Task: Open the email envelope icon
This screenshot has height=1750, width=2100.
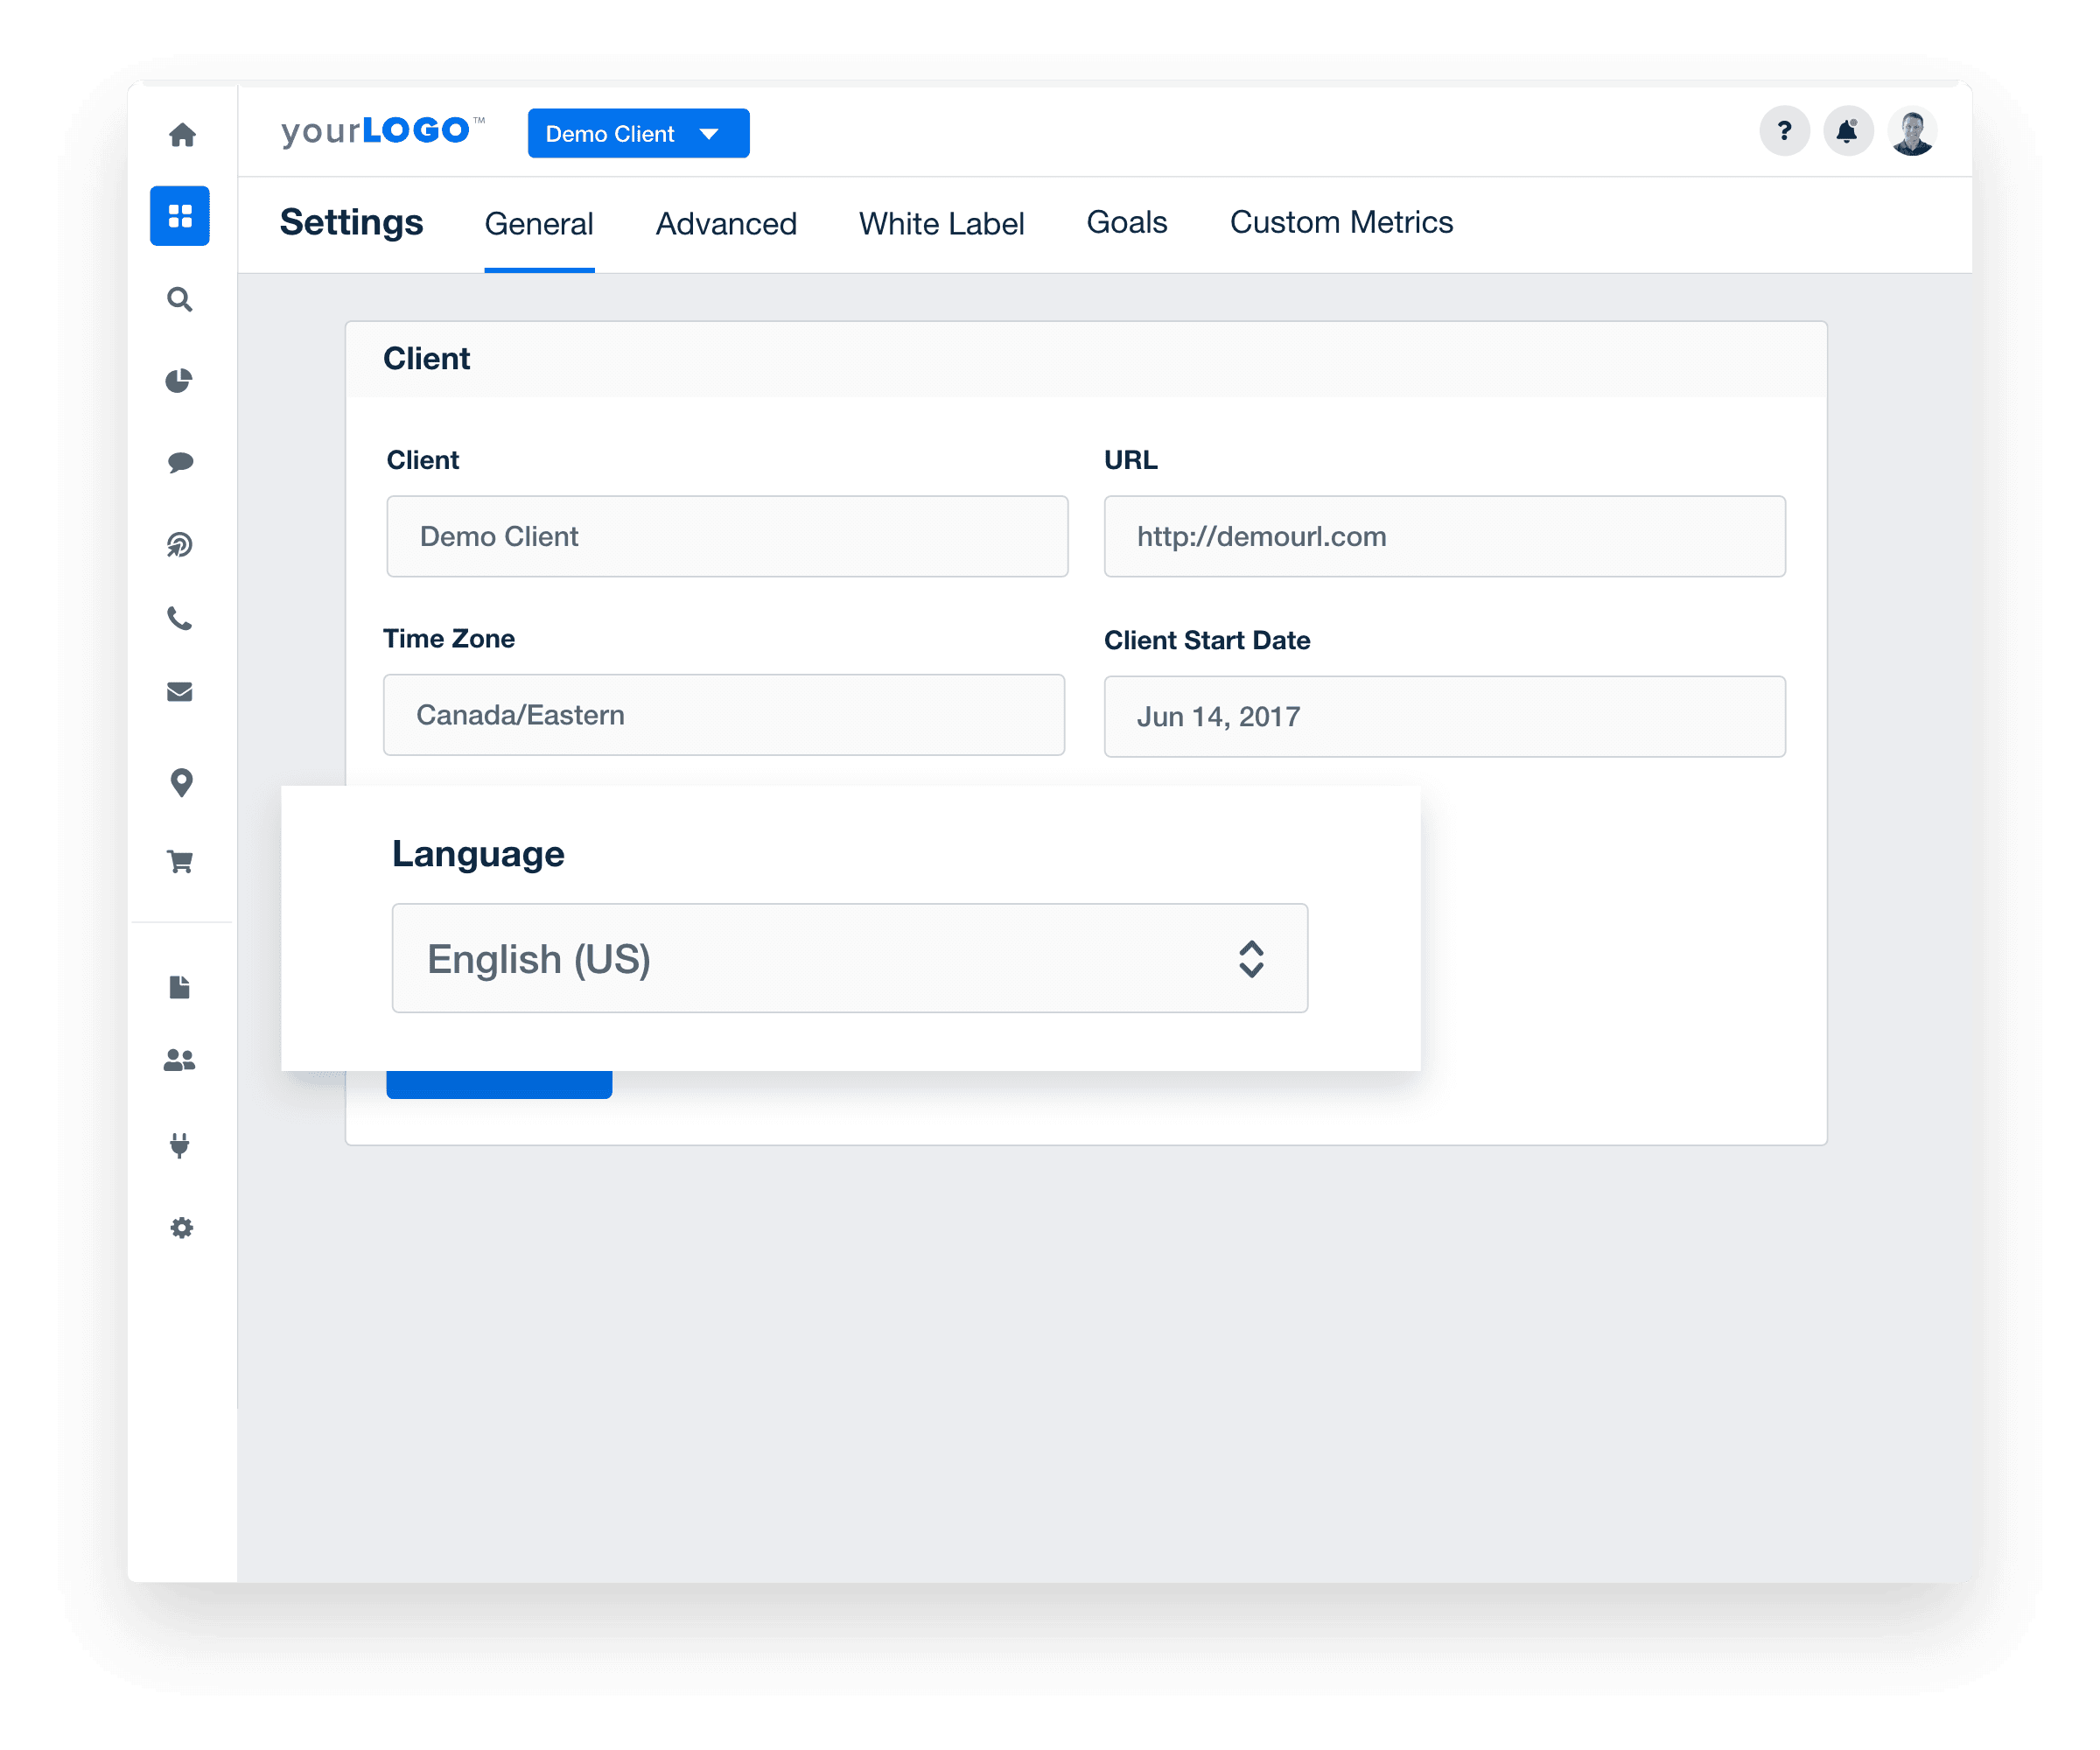Action: tap(181, 692)
